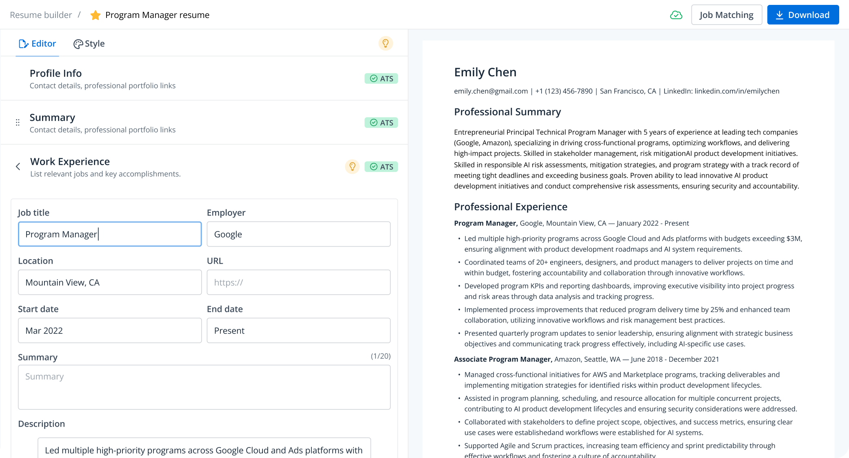Click the drag handle beside the Summary section
Screen dimensions: 849x458
coord(17,122)
